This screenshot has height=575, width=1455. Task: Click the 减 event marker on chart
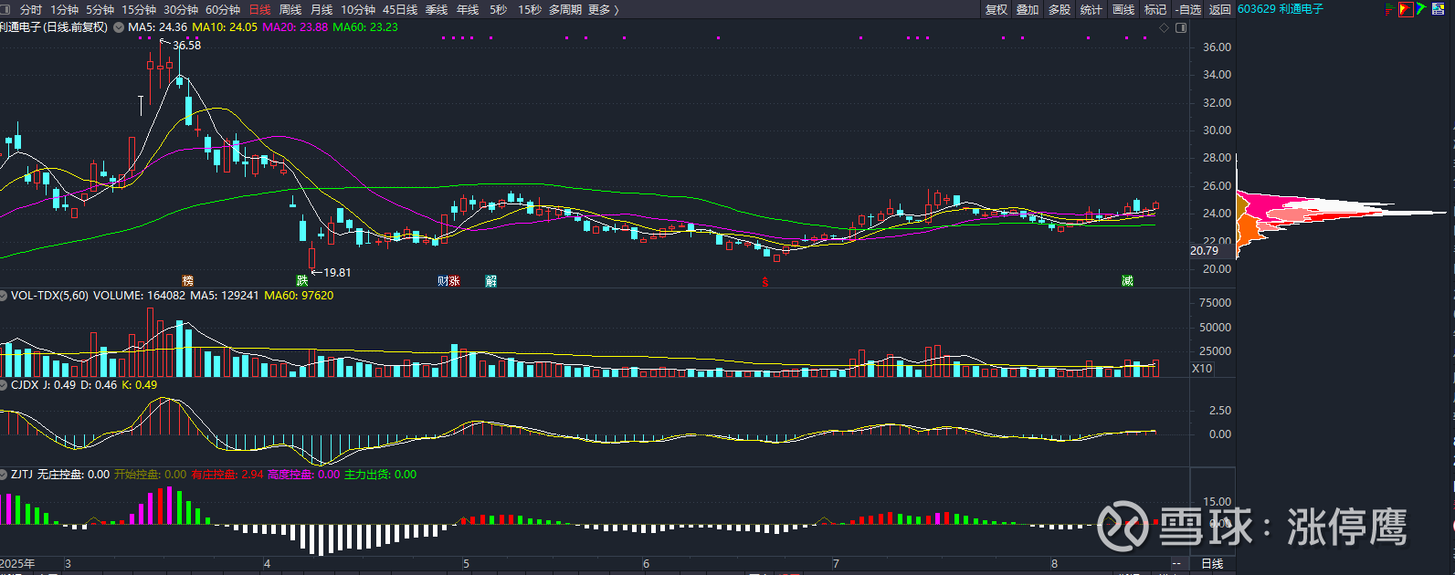(x=1127, y=281)
